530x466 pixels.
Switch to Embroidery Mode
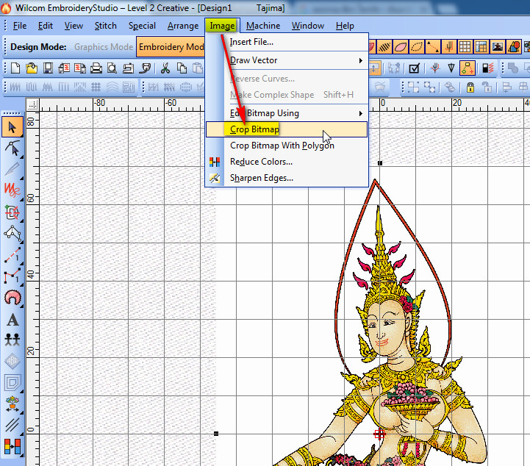(171, 47)
